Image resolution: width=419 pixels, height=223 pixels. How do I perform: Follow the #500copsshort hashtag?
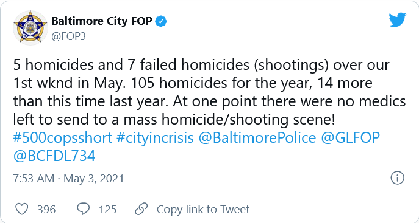click(x=63, y=138)
